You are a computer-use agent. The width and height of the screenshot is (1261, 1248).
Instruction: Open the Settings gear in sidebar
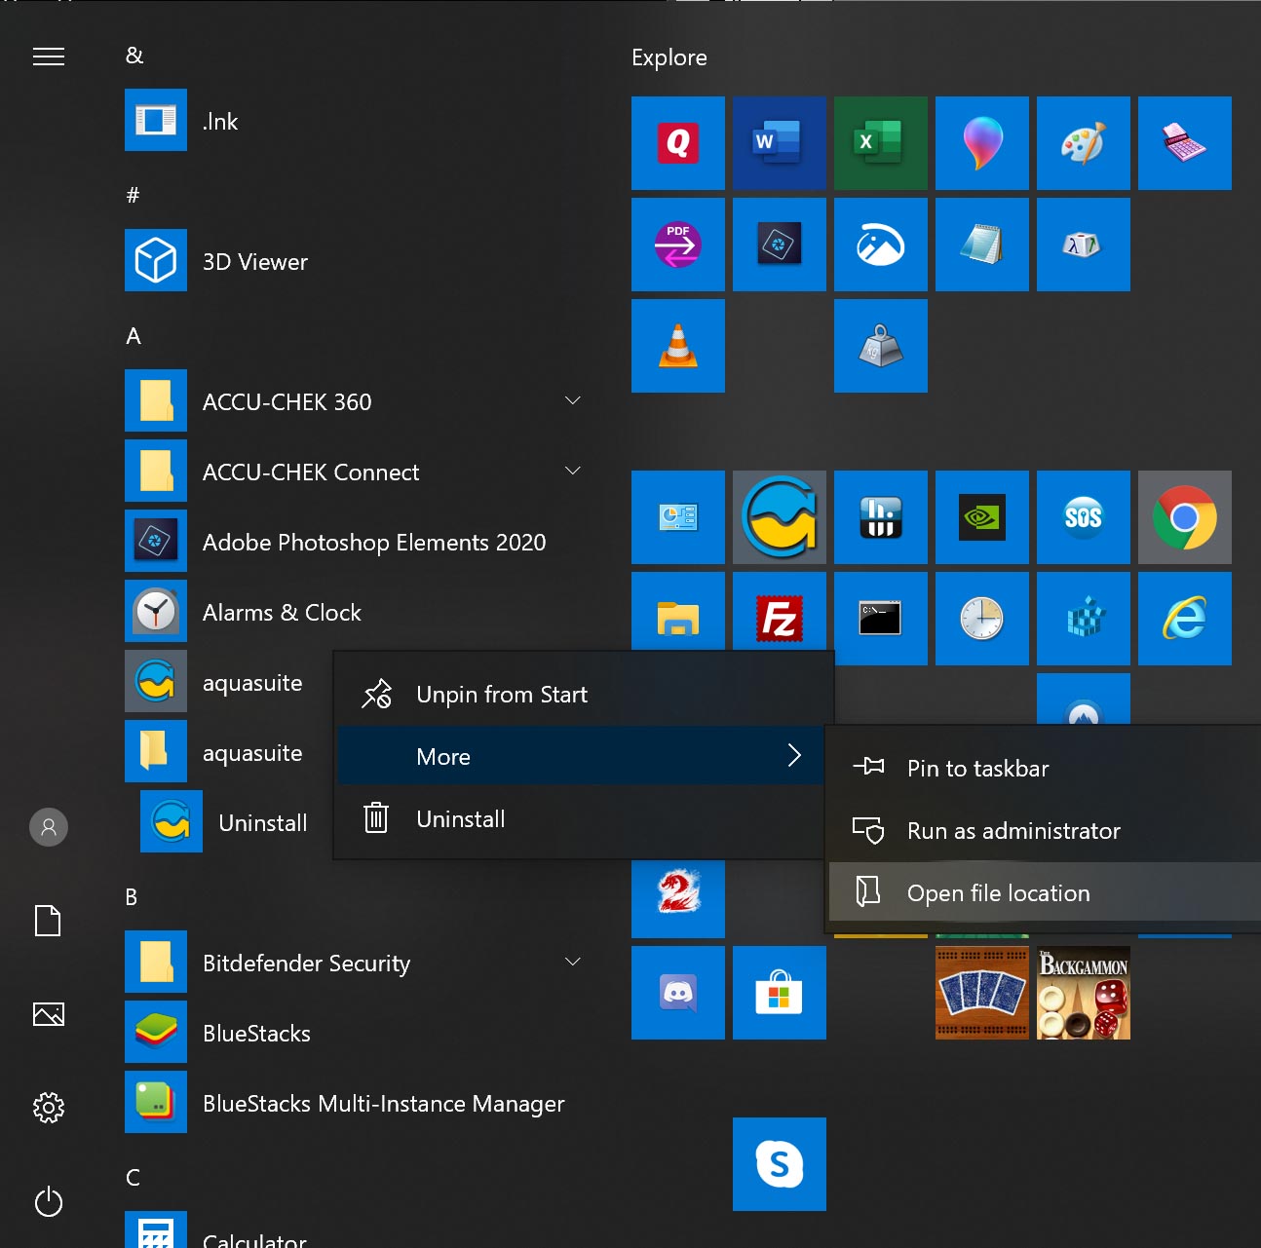(49, 1107)
